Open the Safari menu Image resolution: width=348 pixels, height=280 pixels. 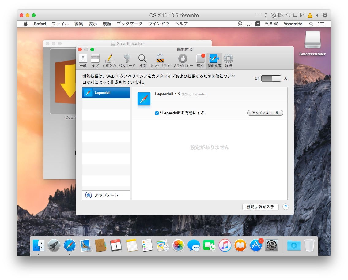40,24
